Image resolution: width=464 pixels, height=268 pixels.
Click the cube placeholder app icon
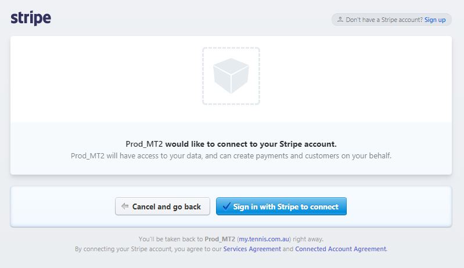(x=231, y=75)
